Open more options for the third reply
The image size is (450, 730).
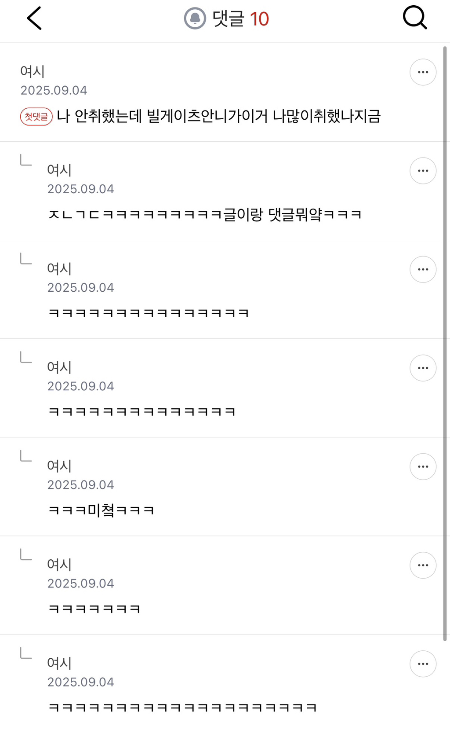click(x=423, y=368)
